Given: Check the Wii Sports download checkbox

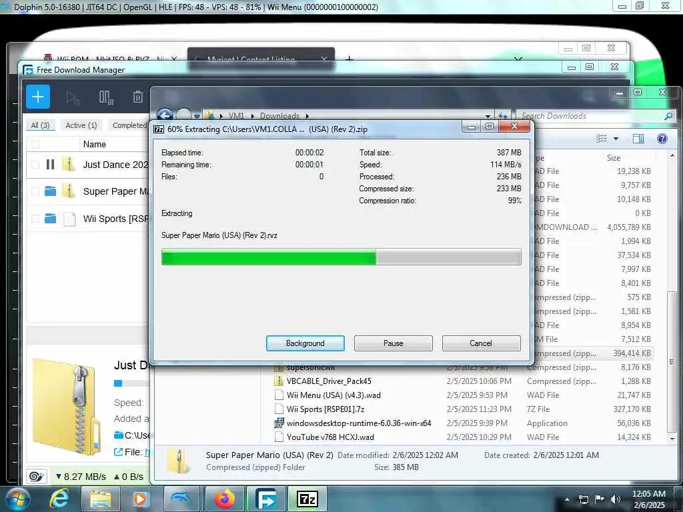Looking at the screenshot, I should [x=35, y=219].
